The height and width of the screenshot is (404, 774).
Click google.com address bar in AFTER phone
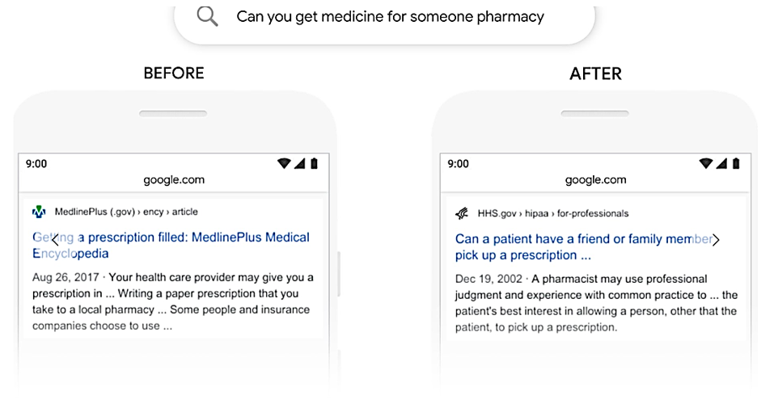(596, 180)
